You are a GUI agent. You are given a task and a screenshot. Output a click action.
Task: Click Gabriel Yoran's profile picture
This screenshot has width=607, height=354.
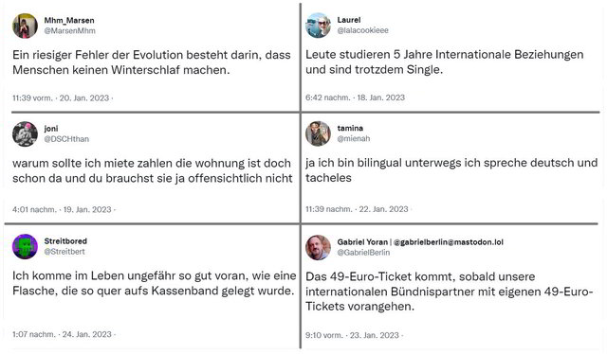(x=319, y=247)
